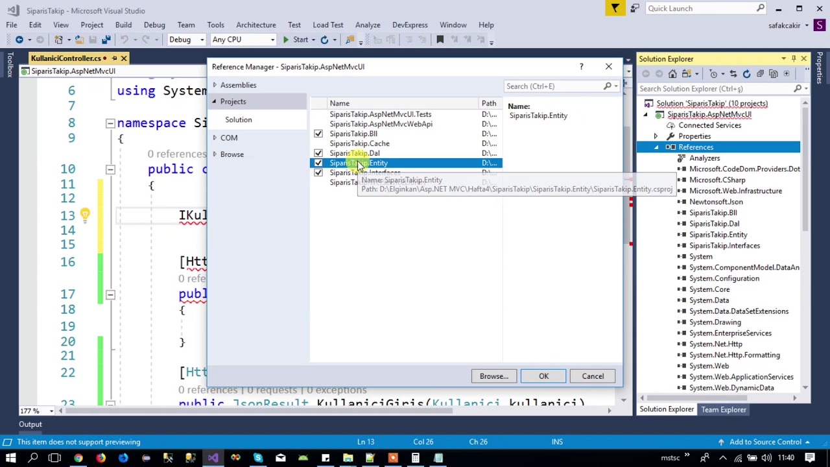Collapse the Projects section

click(x=214, y=102)
